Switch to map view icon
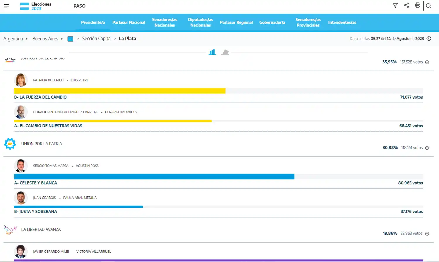The height and width of the screenshot is (262, 439). [225, 52]
